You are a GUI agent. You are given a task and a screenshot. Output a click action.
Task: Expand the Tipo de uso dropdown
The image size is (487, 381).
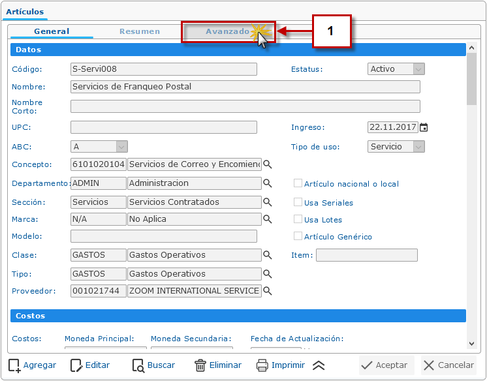click(418, 147)
